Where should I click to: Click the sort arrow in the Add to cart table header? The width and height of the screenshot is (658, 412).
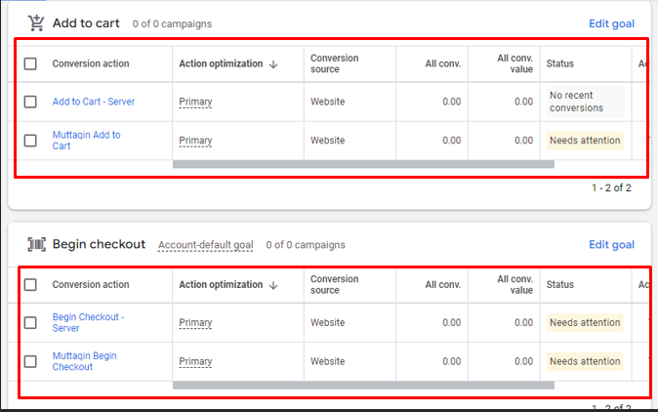coord(273,64)
